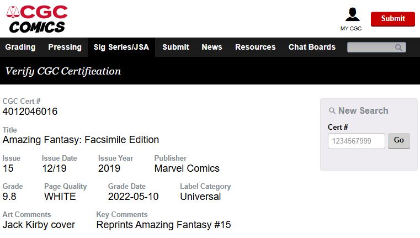
Task: Click the magnifier icon in the nav search
Action: (398, 47)
